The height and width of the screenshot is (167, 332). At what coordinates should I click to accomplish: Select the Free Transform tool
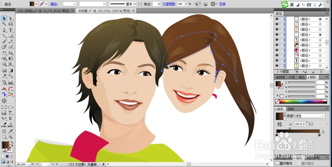point(11,59)
